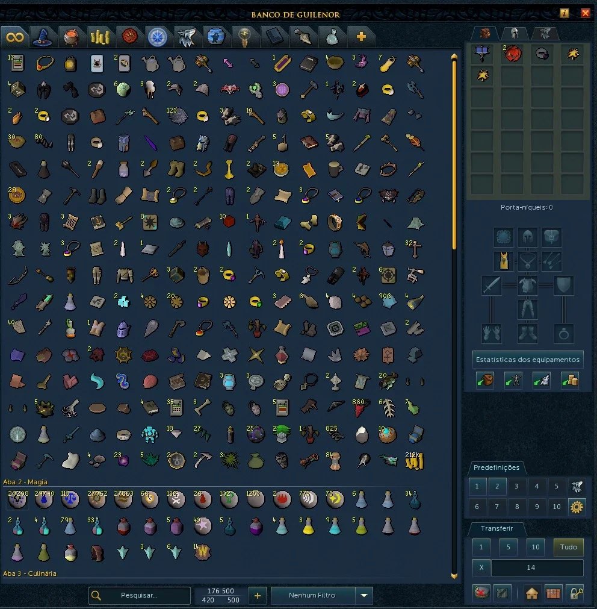The image size is (597, 609).
Task: Open the vial flask bank tab
Action: 332,37
